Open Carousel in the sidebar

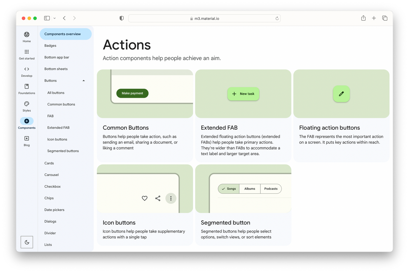pyautogui.click(x=51, y=175)
